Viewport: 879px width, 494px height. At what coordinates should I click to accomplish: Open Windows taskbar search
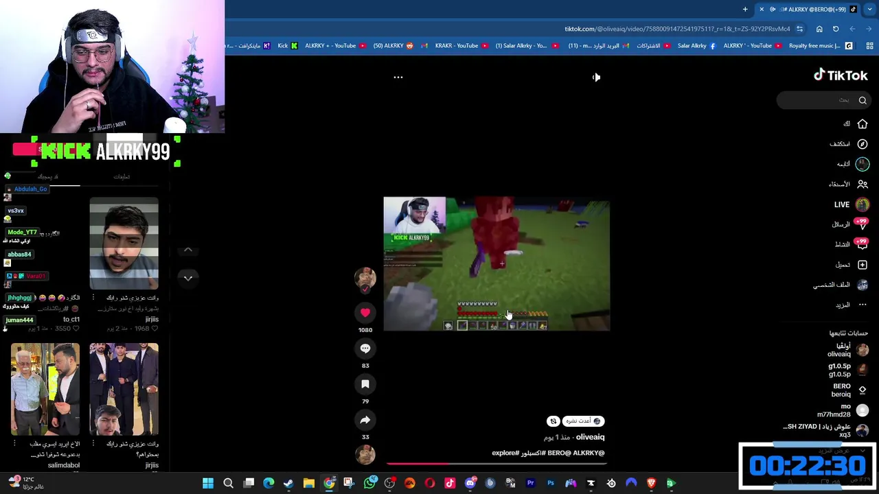229,484
